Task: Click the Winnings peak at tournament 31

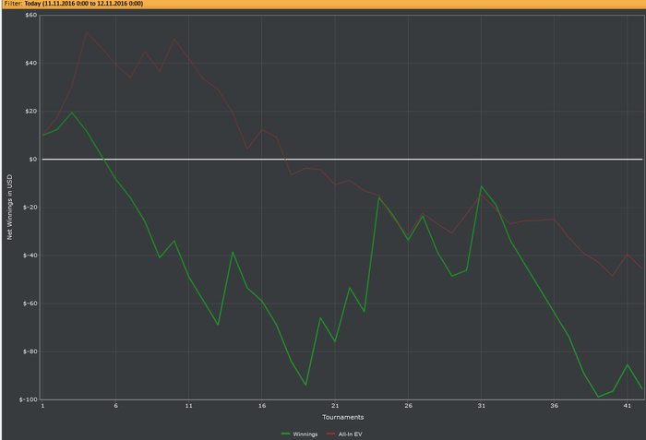Action: tap(481, 186)
